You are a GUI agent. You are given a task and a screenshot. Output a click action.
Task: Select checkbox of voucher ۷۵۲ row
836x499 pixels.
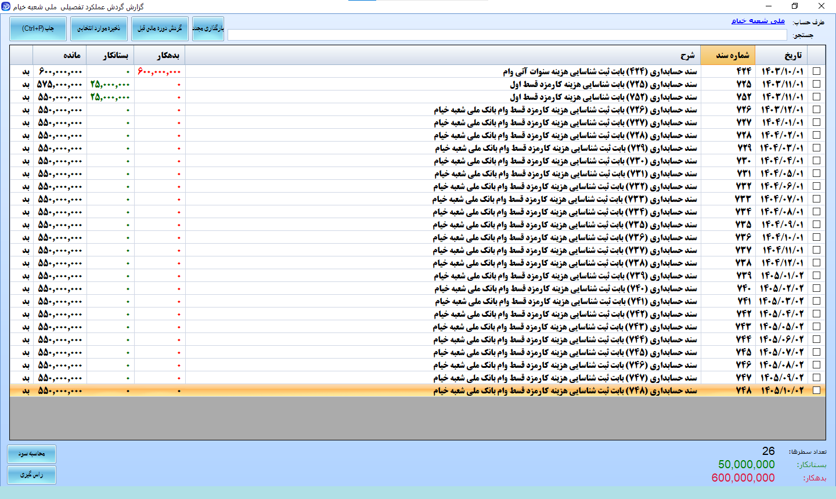(816, 97)
